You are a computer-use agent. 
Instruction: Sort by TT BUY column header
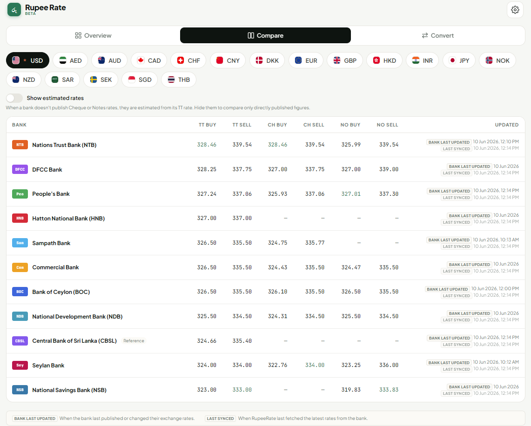coord(207,125)
